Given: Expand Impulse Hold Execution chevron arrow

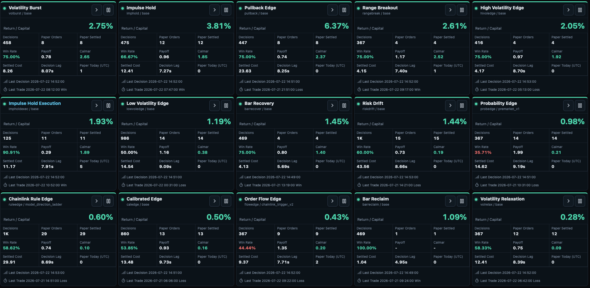Looking at the screenshot, I should coord(96,106).
